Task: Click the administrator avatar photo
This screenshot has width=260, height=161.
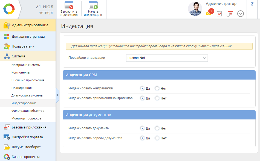Action: 195,9
